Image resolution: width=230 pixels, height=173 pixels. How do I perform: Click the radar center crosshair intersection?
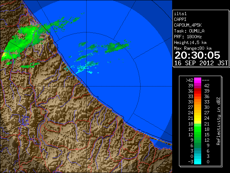click(86, 86)
